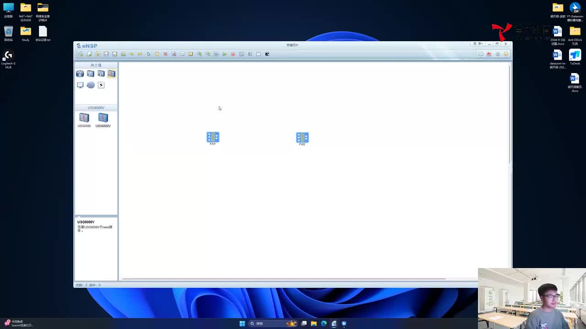Open the YT-Datacom ZIP file on desktop
Image resolution: width=586 pixels, height=329 pixels.
575,12
